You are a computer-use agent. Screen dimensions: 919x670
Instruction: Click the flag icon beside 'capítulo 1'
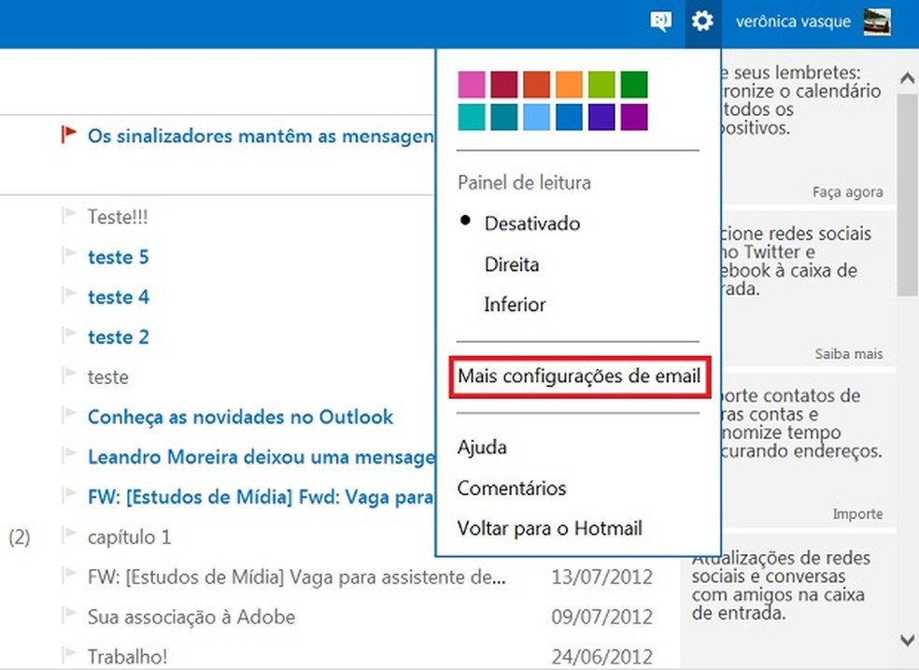tap(69, 536)
